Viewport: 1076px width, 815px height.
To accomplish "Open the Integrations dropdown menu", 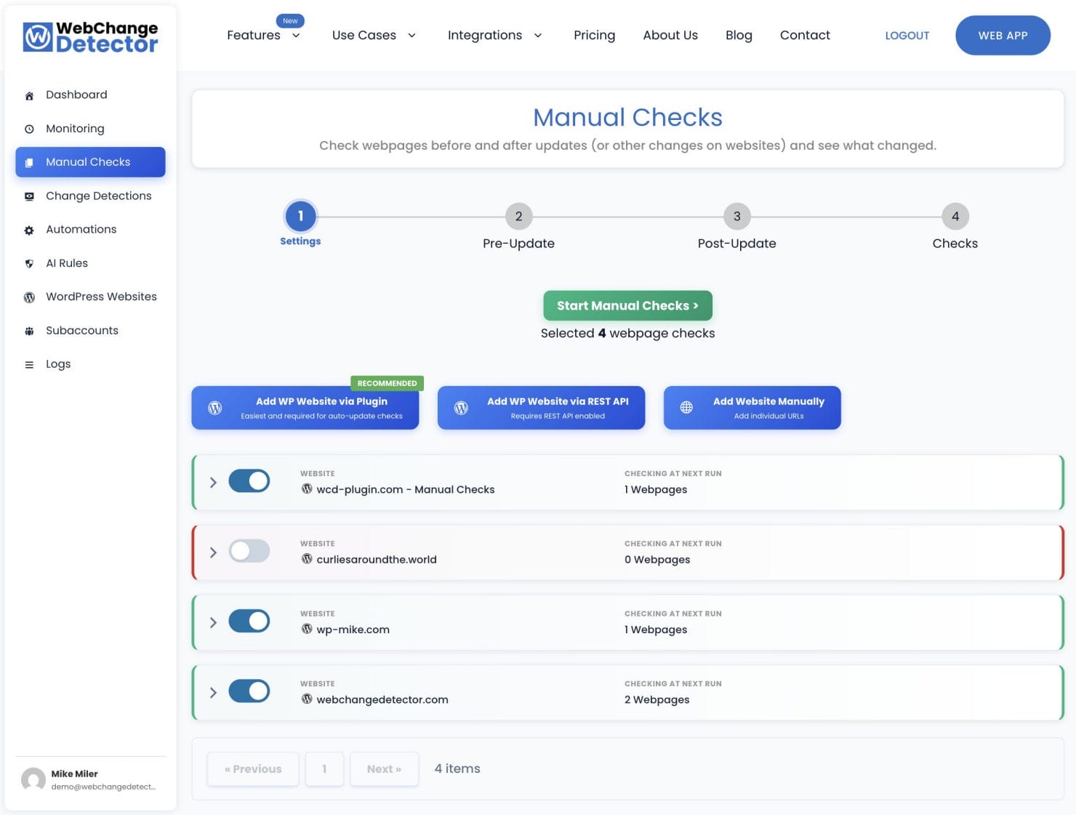I will tap(494, 36).
